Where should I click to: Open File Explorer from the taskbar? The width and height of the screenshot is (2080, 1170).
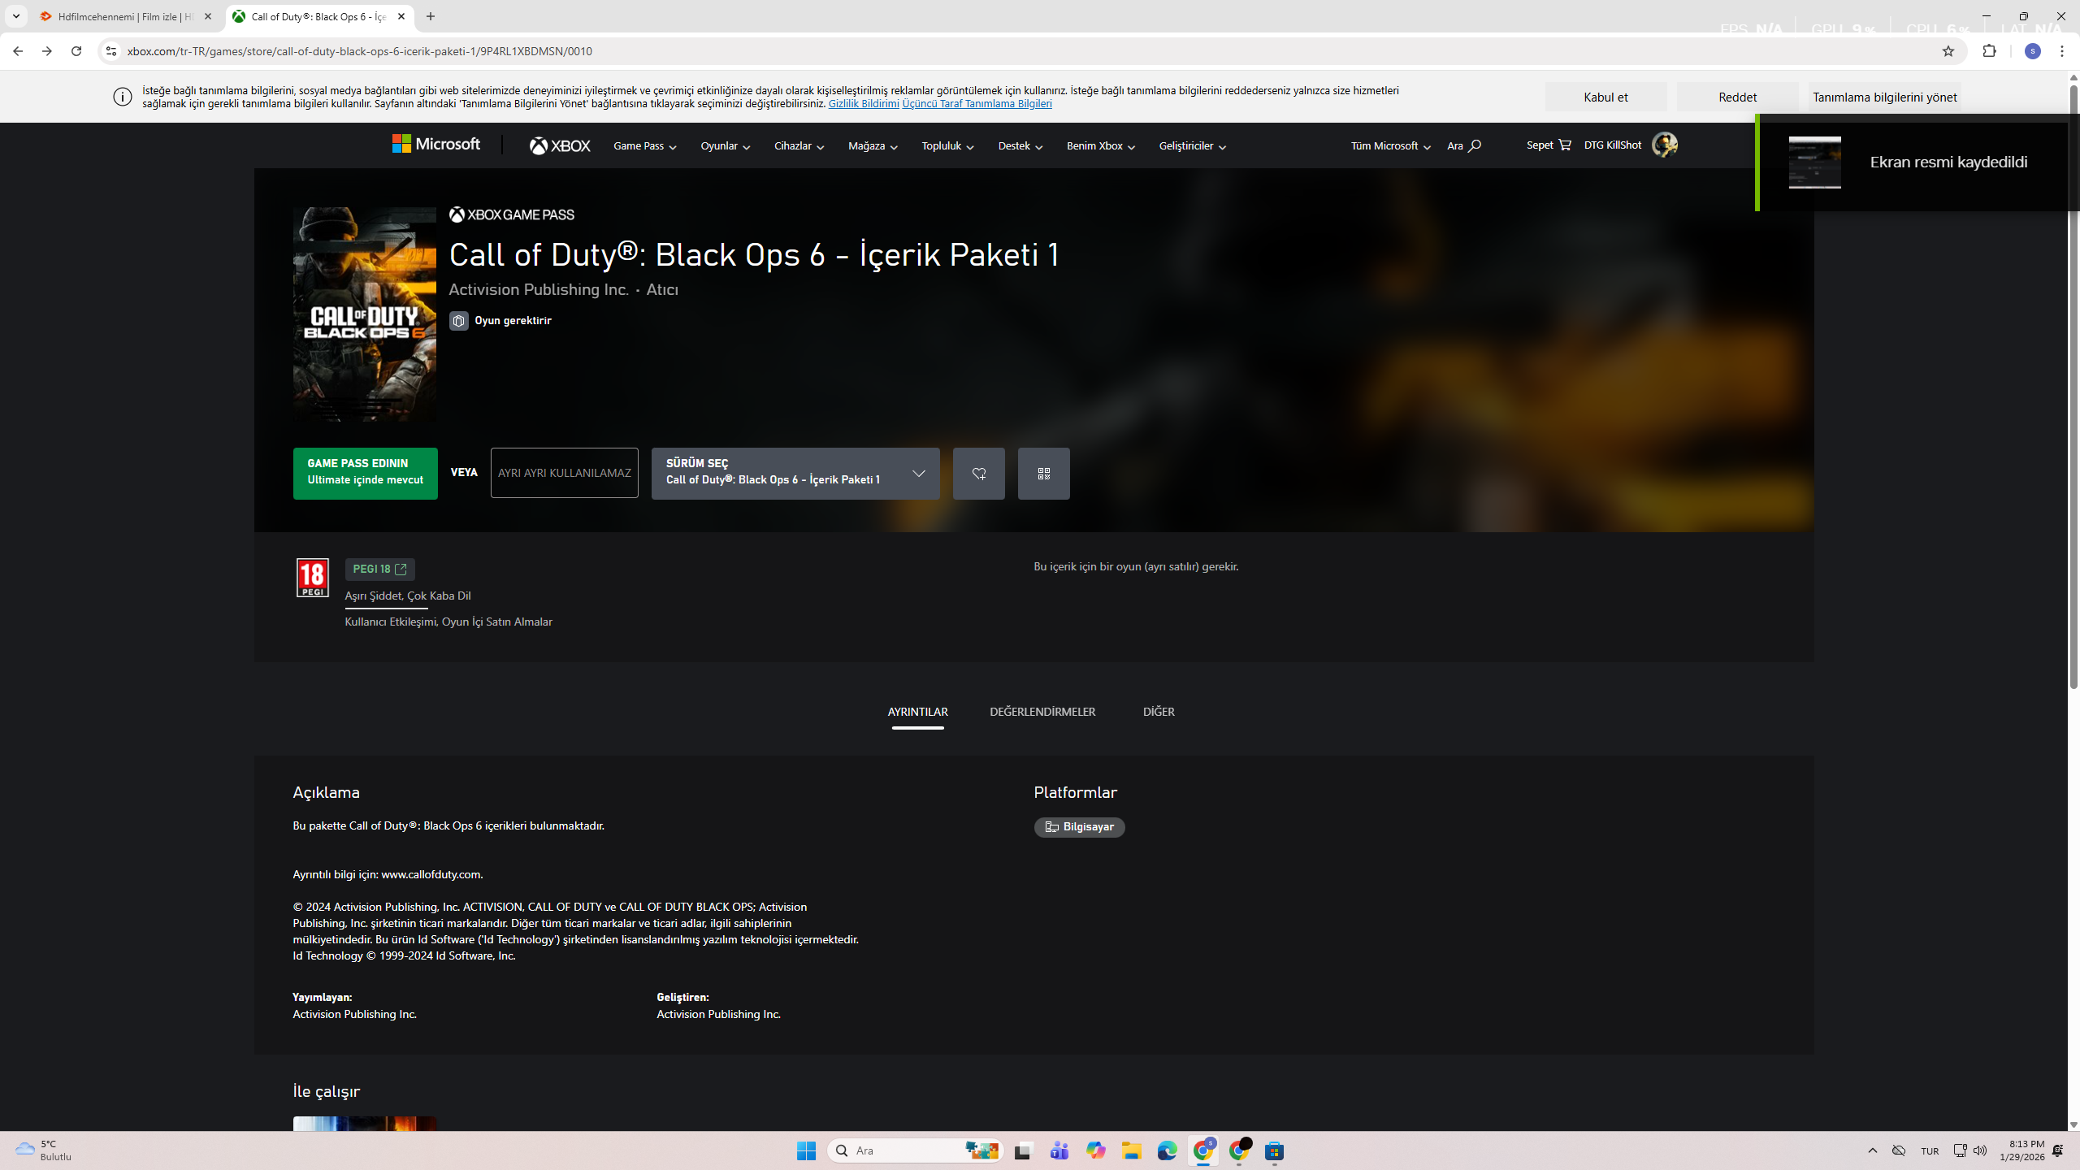tap(1132, 1150)
